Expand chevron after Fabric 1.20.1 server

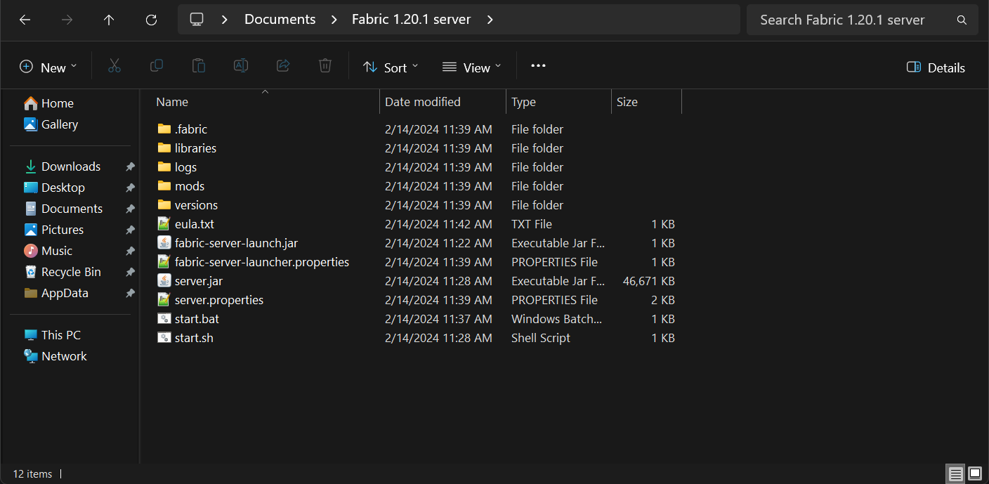pyautogui.click(x=490, y=20)
